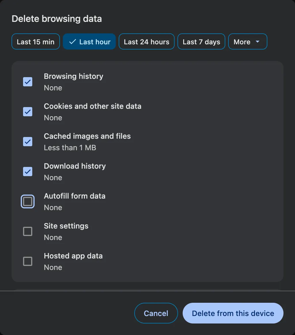Click Delete from this device button
The image size is (295, 335).
pos(233,313)
